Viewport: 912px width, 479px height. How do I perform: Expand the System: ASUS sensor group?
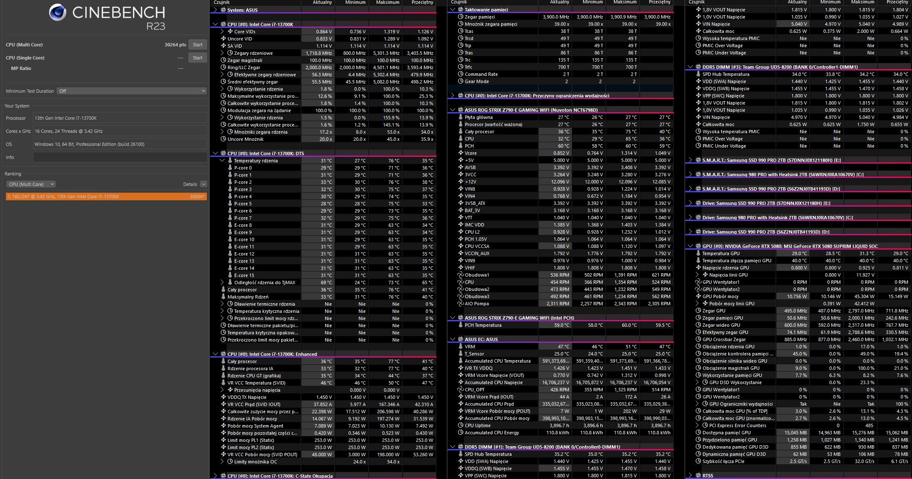tap(215, 10)
